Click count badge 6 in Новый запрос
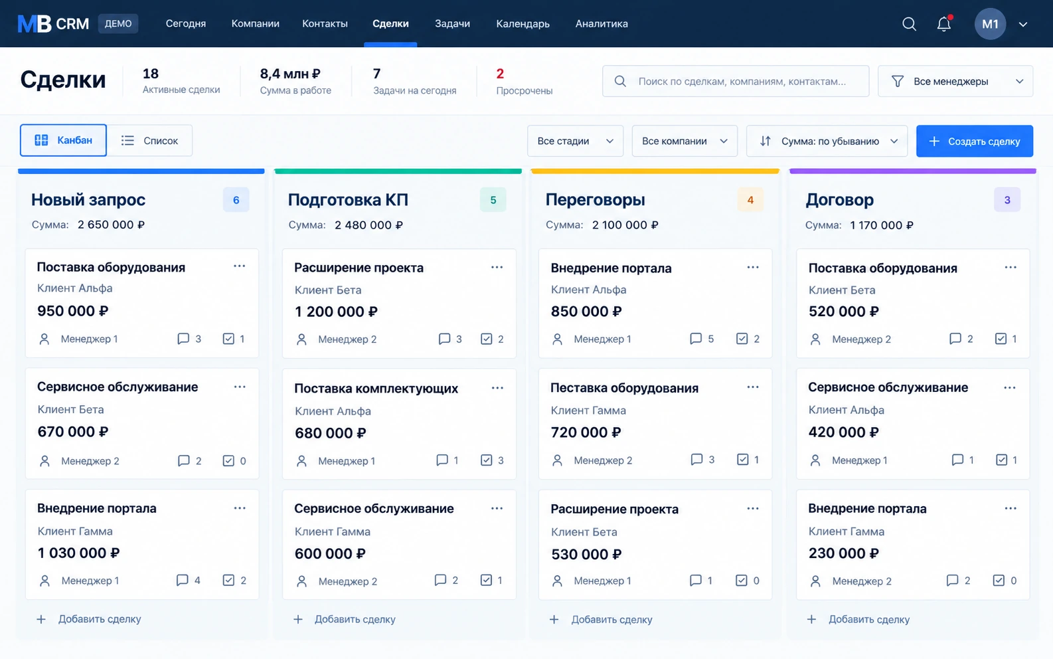The height and width of the screenshot is (659, 1053). (236, 200)
